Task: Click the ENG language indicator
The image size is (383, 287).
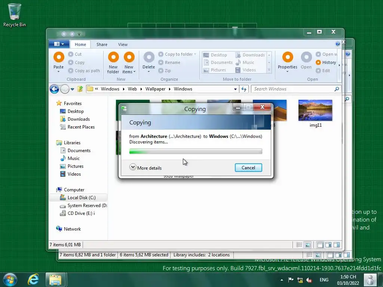Action: pos(324,280)
